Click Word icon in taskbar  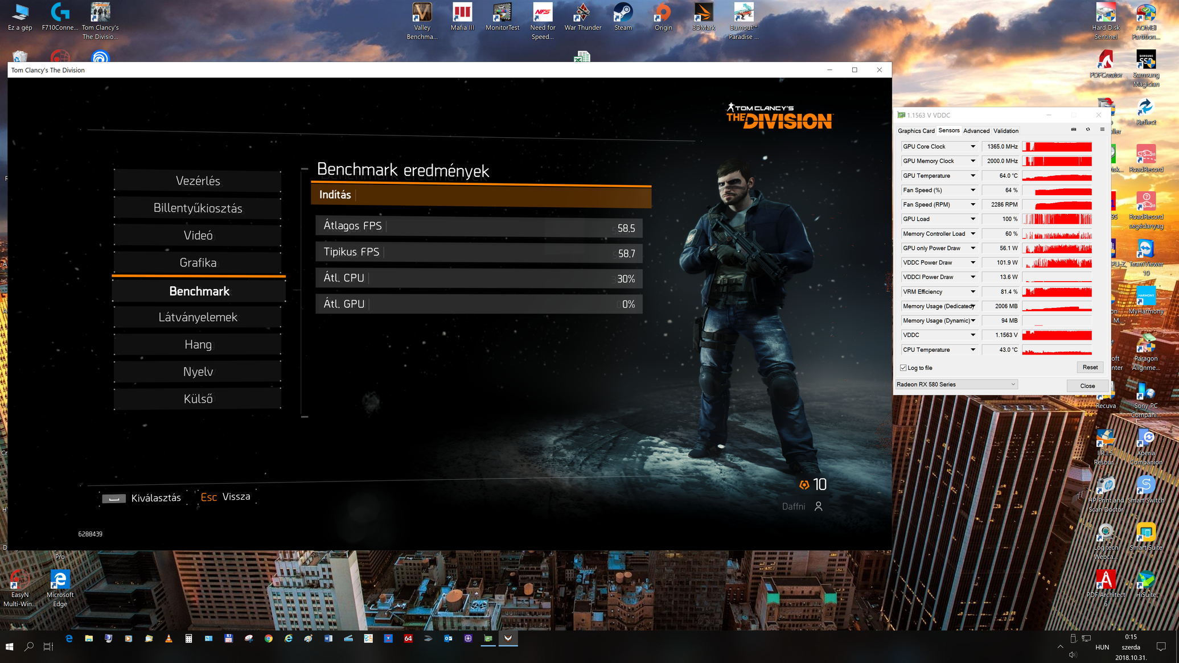click(328, 639)
